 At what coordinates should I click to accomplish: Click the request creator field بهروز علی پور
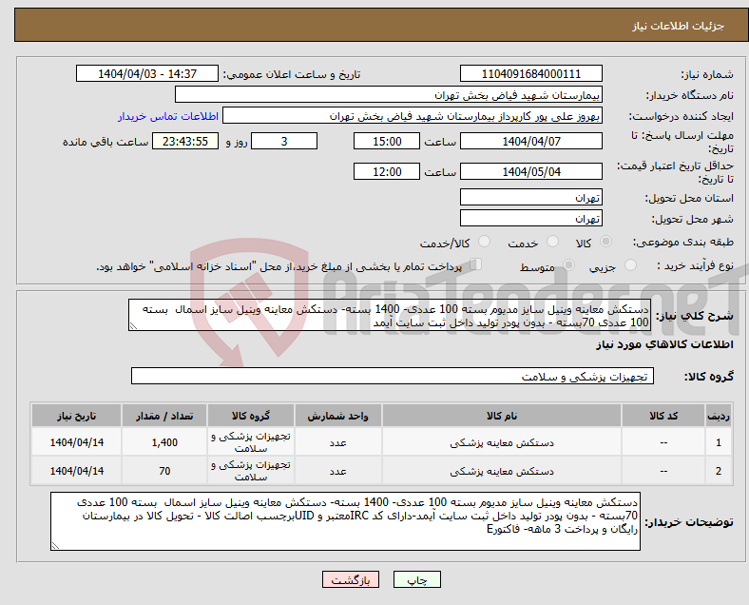pos(413,116)
